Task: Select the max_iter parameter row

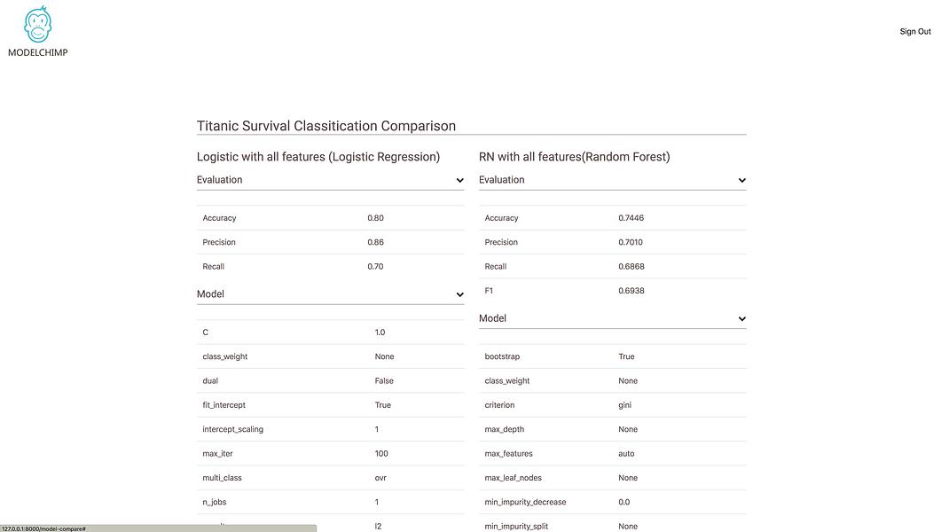Action: pyautogui.click(x=330, y=453)
